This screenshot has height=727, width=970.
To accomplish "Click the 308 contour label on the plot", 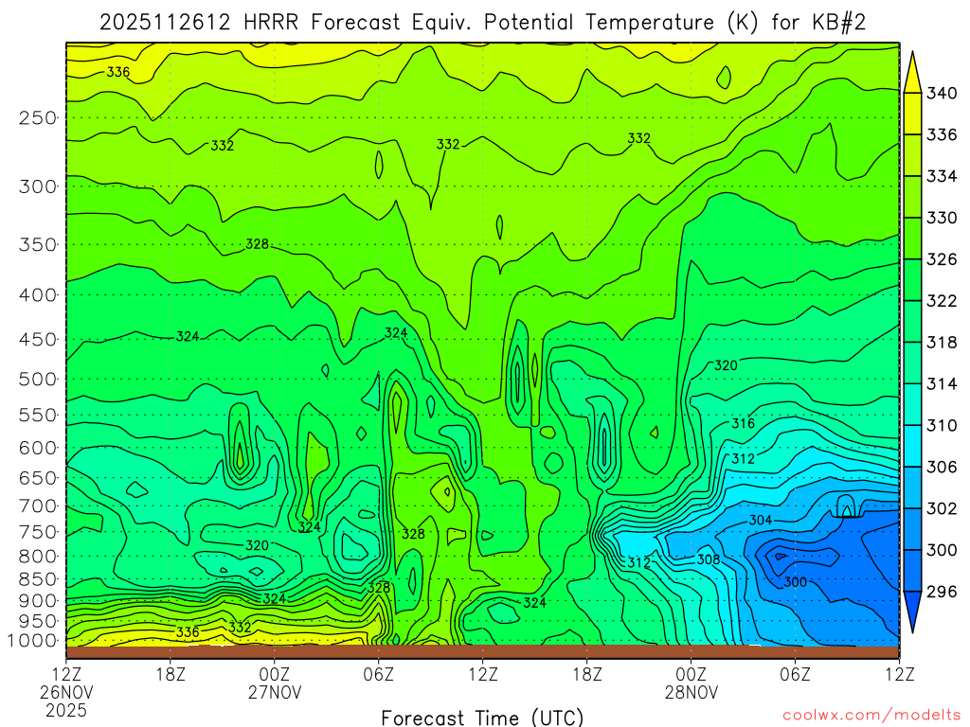I will click(709, 559).
